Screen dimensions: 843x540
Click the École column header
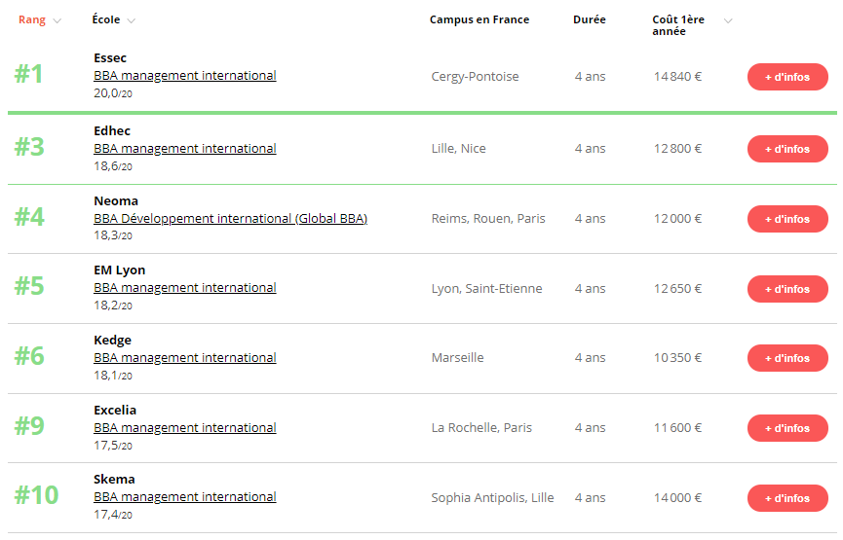tap(106, 19)
